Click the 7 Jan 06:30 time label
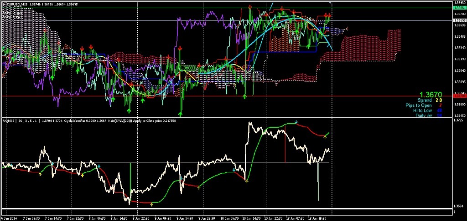 (x=32, y=218)
